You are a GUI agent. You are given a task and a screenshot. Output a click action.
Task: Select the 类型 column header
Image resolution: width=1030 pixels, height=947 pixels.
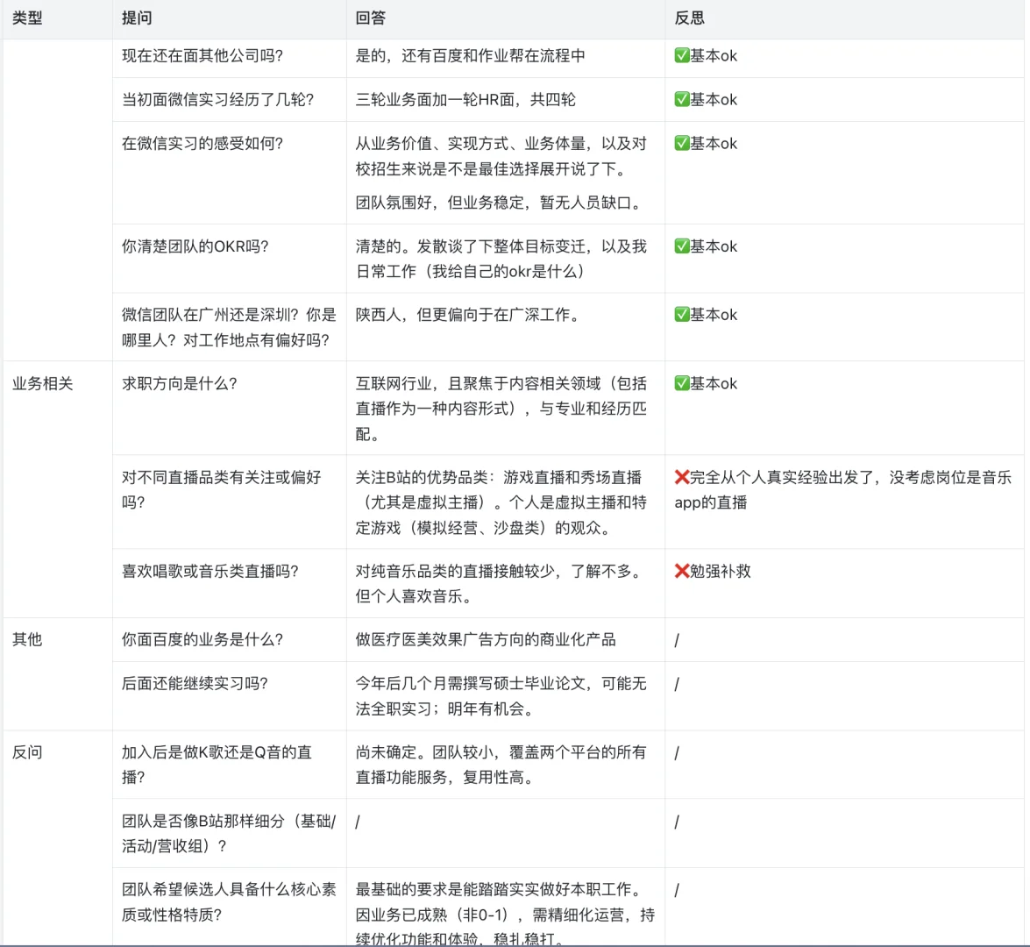click(27, 18)
